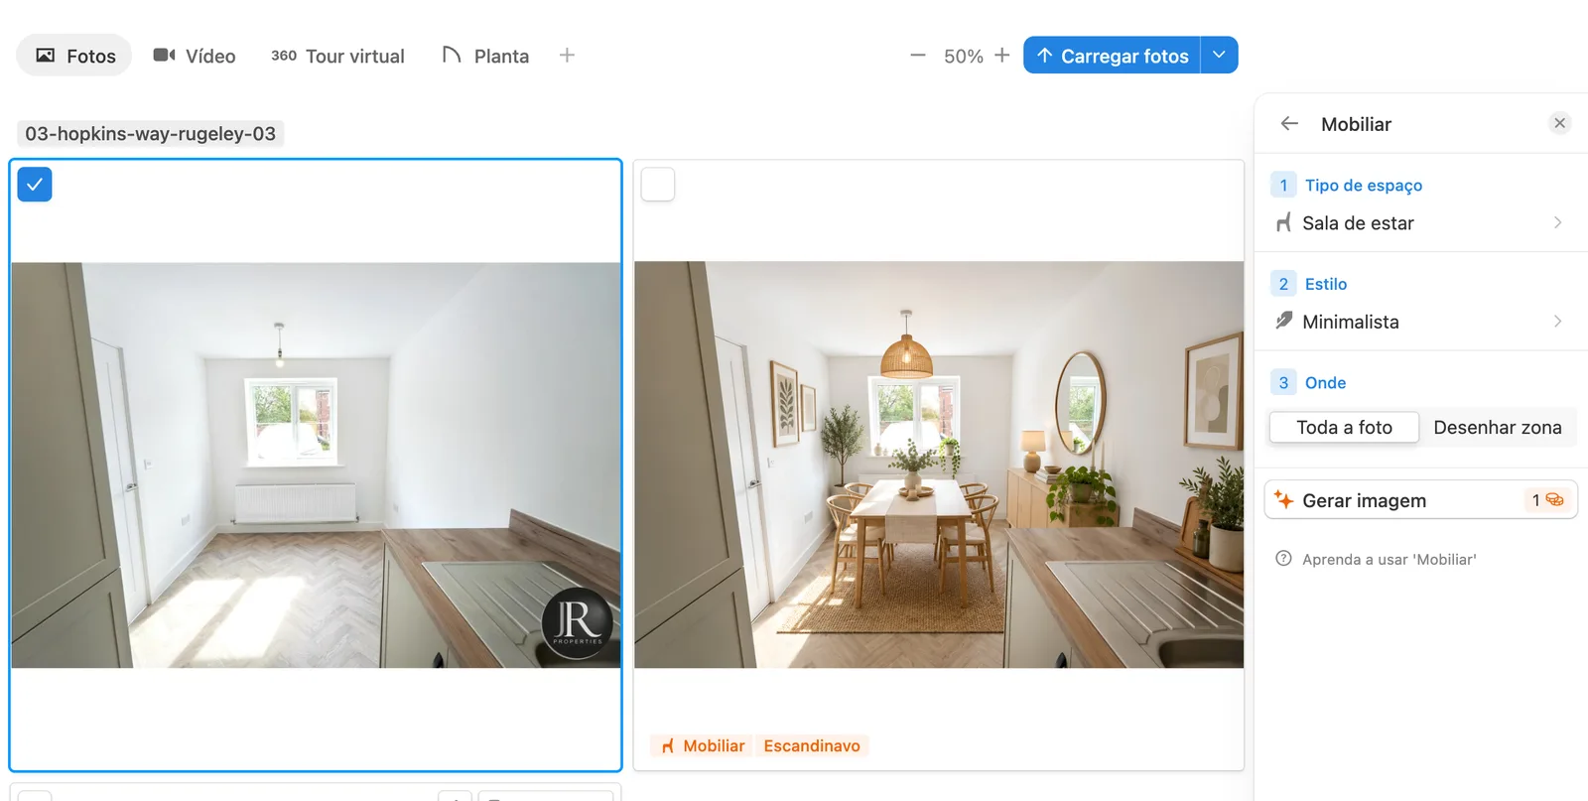1588x801 pixels.
Task: Click the 03-hopkins-way-rugeley-03 folder label
Action: coord(151,133)
